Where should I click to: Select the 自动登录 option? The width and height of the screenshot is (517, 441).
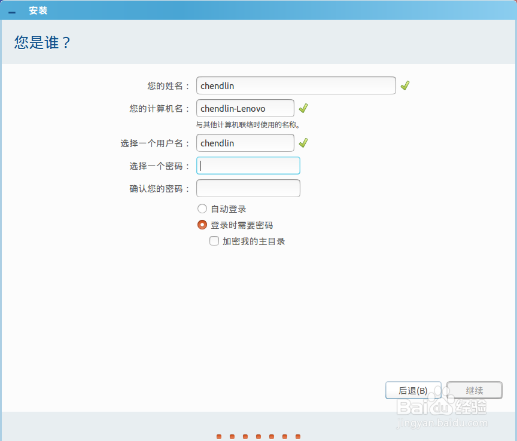(202, 209)
